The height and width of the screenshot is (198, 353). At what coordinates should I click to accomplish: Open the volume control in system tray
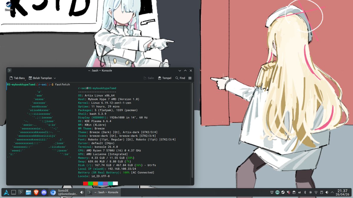[327, 192]
